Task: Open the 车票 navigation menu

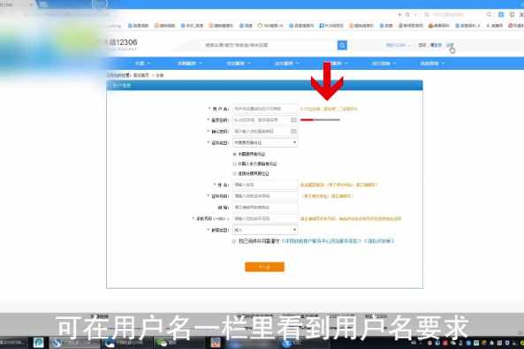Action: pos(142,64)
